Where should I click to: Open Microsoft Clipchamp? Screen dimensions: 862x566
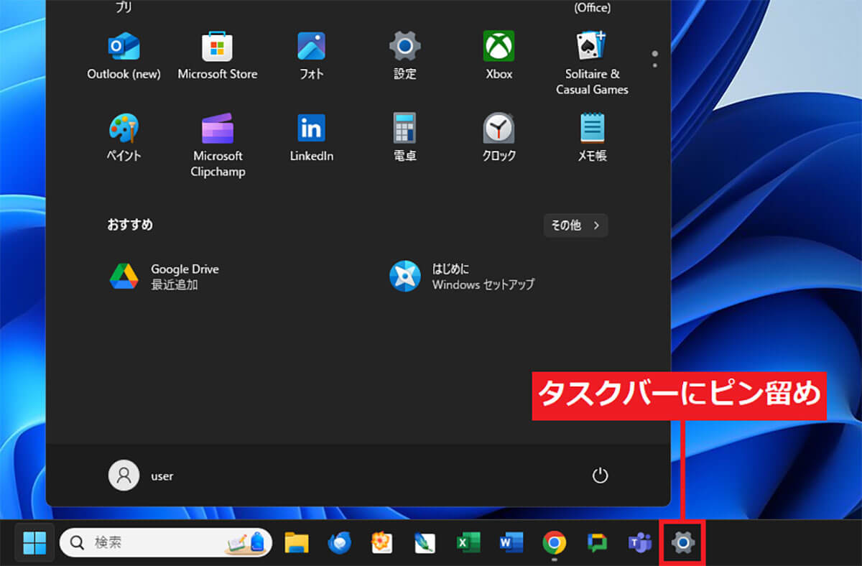[x=218, y=146]
